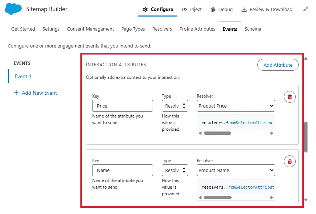Click right arrow of Name code scrollbar
Screen dimensions: 316x214
(272, 197)
